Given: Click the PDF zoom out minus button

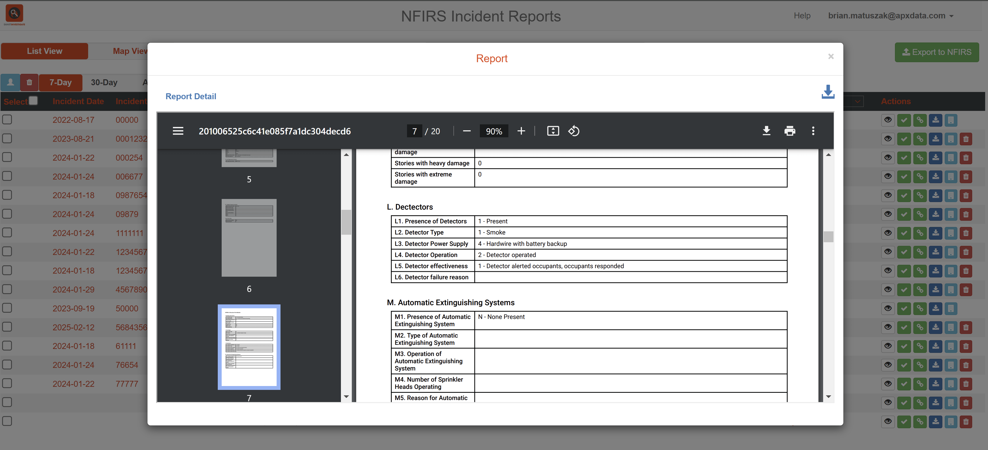Looking at the screenshot, I should pyautogui.click(x=466, y=131).
